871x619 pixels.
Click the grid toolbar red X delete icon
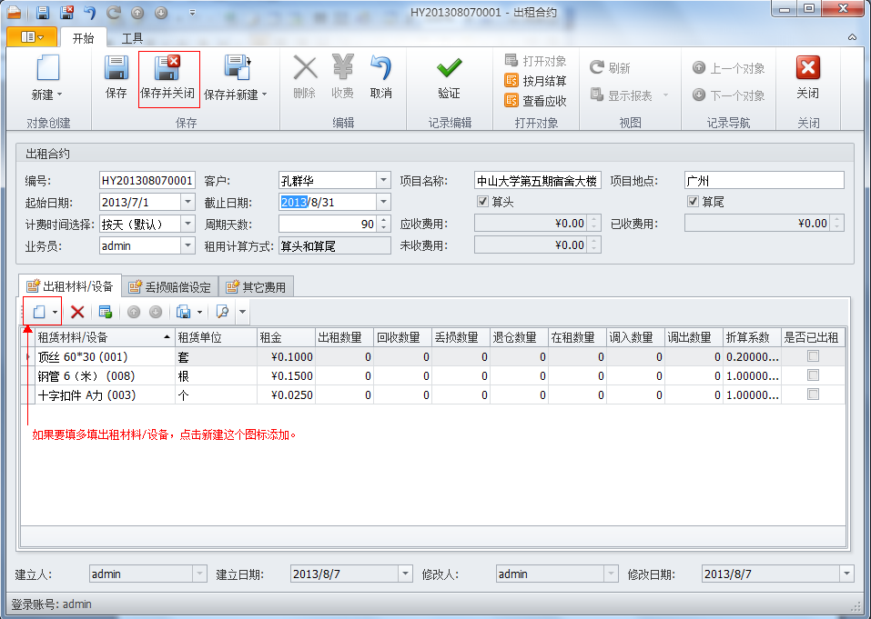click(77, 312)
